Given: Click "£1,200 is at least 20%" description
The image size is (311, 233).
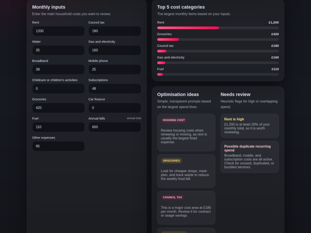Looking at the screenshot, I should [x=247, y=128].
